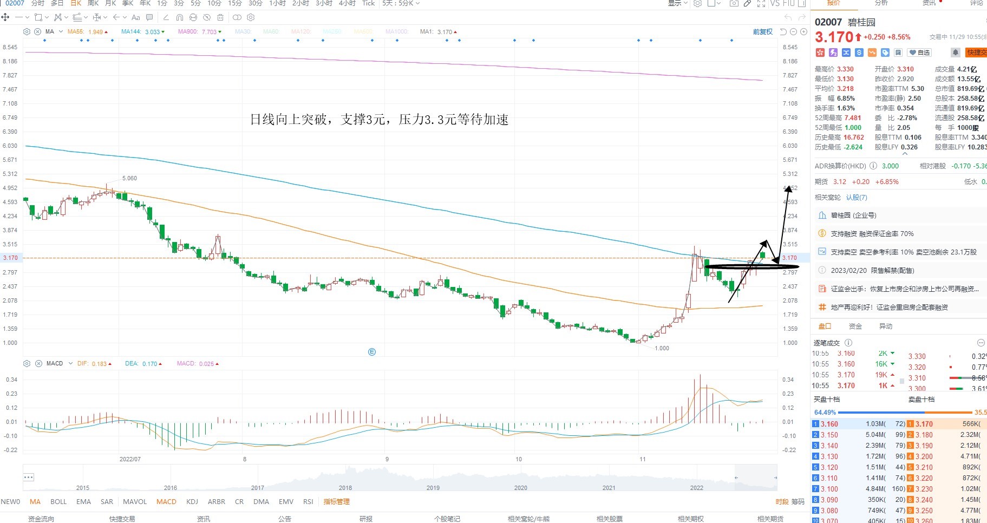987x523 pixels.
Task: Open the MACD indicator dropdown chevron
Action: point(70,363)
